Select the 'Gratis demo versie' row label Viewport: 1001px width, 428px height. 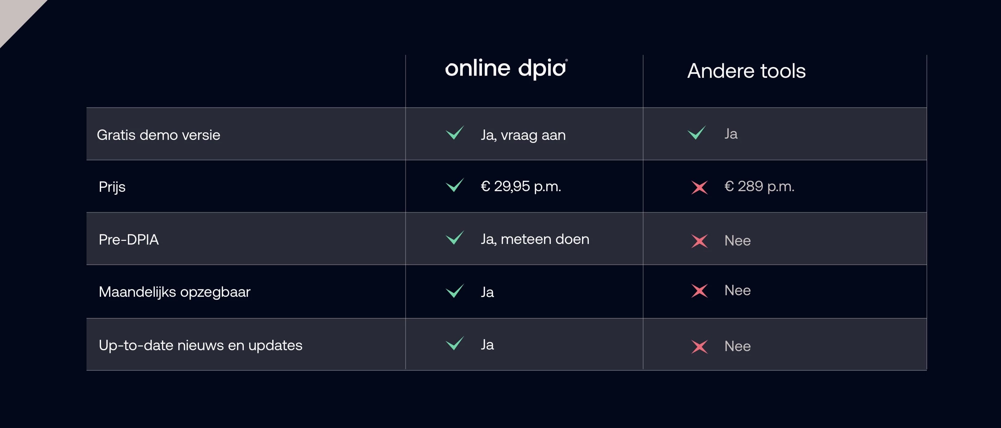158,135
